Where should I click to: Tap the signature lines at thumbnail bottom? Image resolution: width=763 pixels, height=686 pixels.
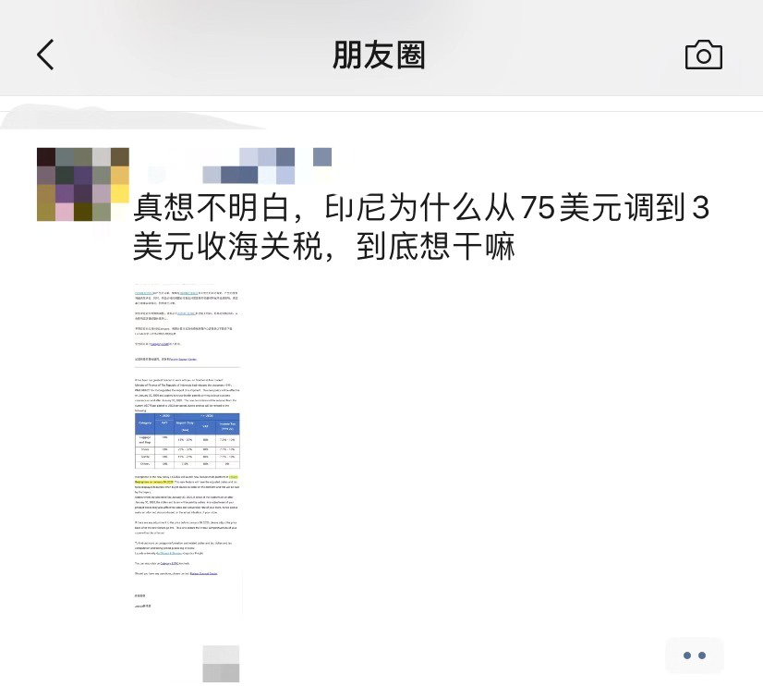[143, 601]
